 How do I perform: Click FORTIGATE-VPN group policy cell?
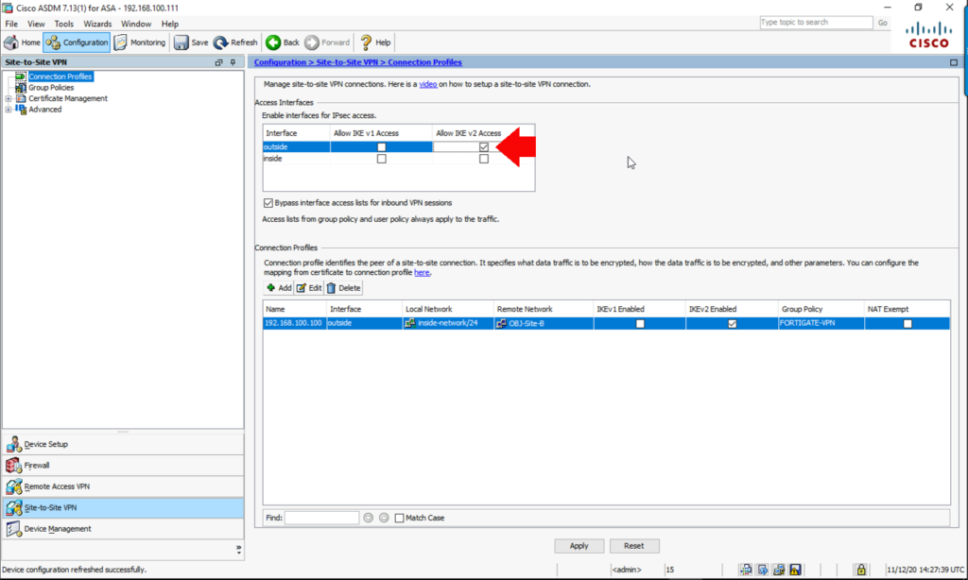pyautogui.click(x=821, y=323)
